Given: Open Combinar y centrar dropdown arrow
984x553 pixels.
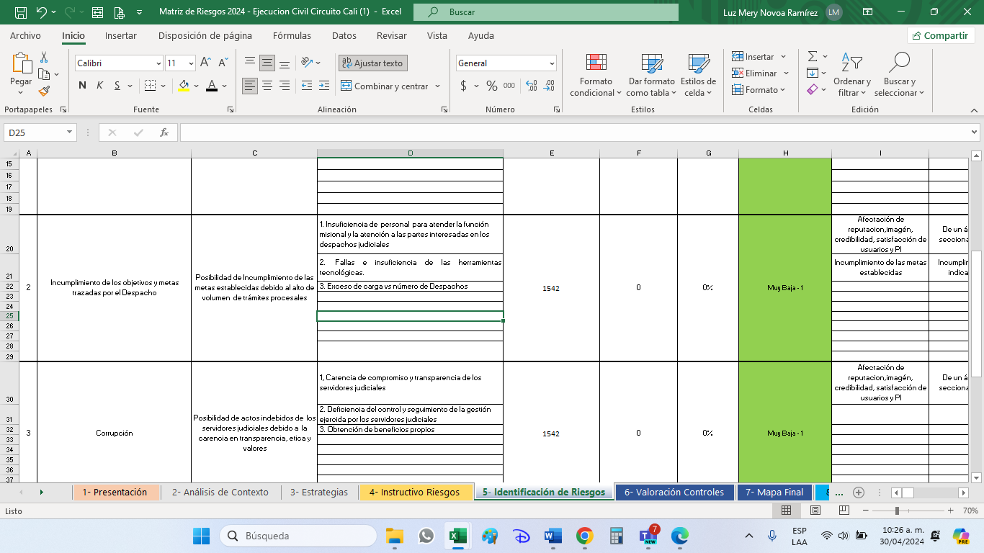Looking at the screenshot, I should tap(437, 86).
